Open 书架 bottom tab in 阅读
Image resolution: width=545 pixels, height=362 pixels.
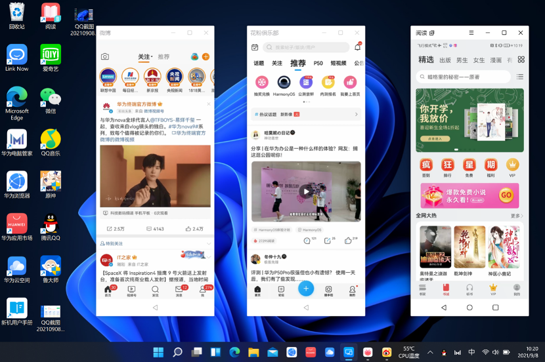(422, 289)
